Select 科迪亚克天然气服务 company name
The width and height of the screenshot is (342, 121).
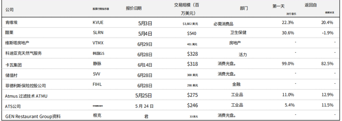[x=23, y=54]
